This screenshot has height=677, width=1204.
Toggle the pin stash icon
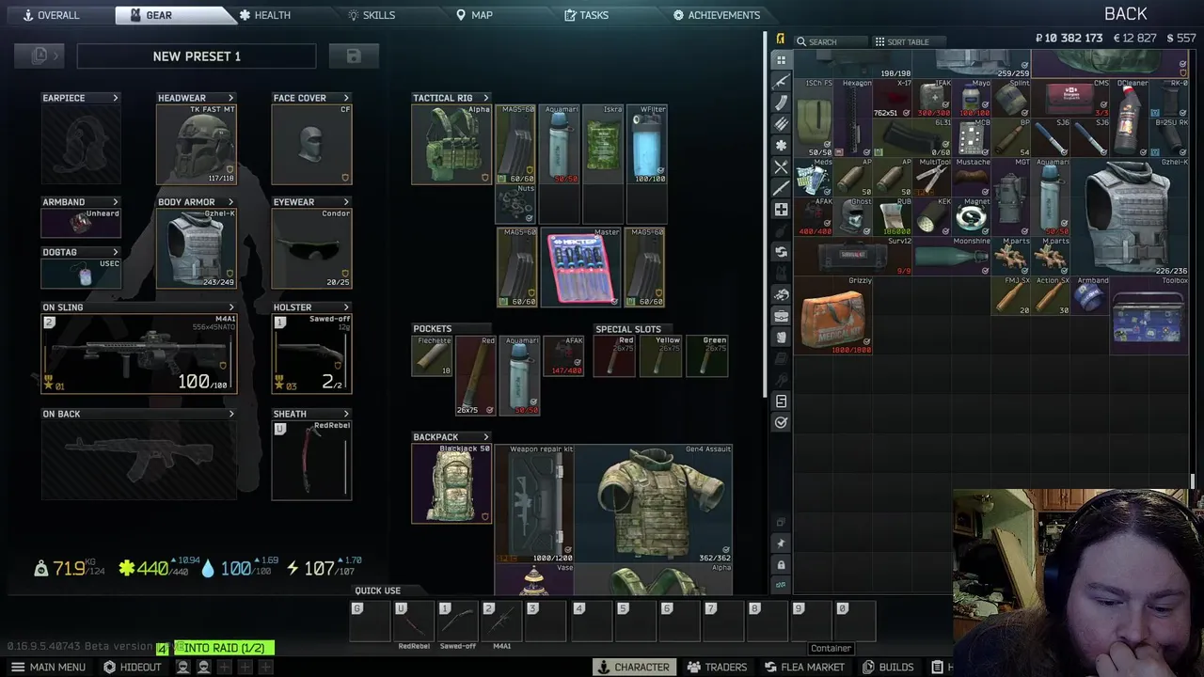[x=781, y=543]
